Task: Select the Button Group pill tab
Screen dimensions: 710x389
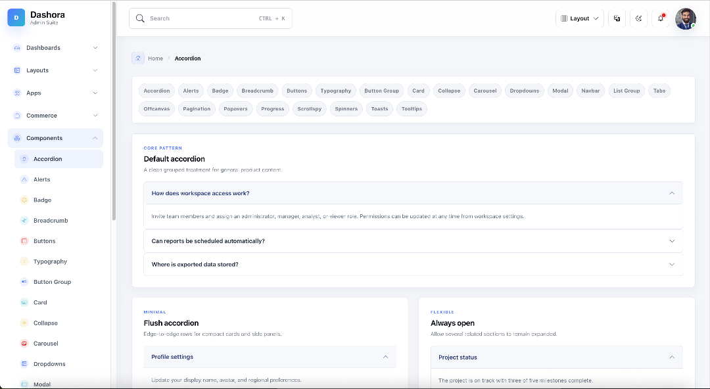Action: tap(381, 91)
